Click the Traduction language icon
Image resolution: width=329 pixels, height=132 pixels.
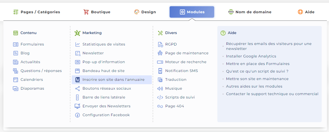point(160,80)
